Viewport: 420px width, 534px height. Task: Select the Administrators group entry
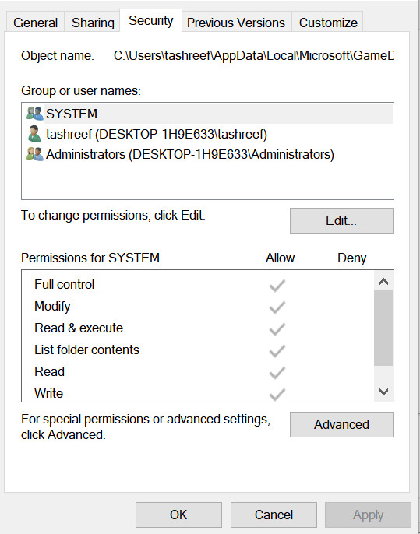tap(207, 154)
